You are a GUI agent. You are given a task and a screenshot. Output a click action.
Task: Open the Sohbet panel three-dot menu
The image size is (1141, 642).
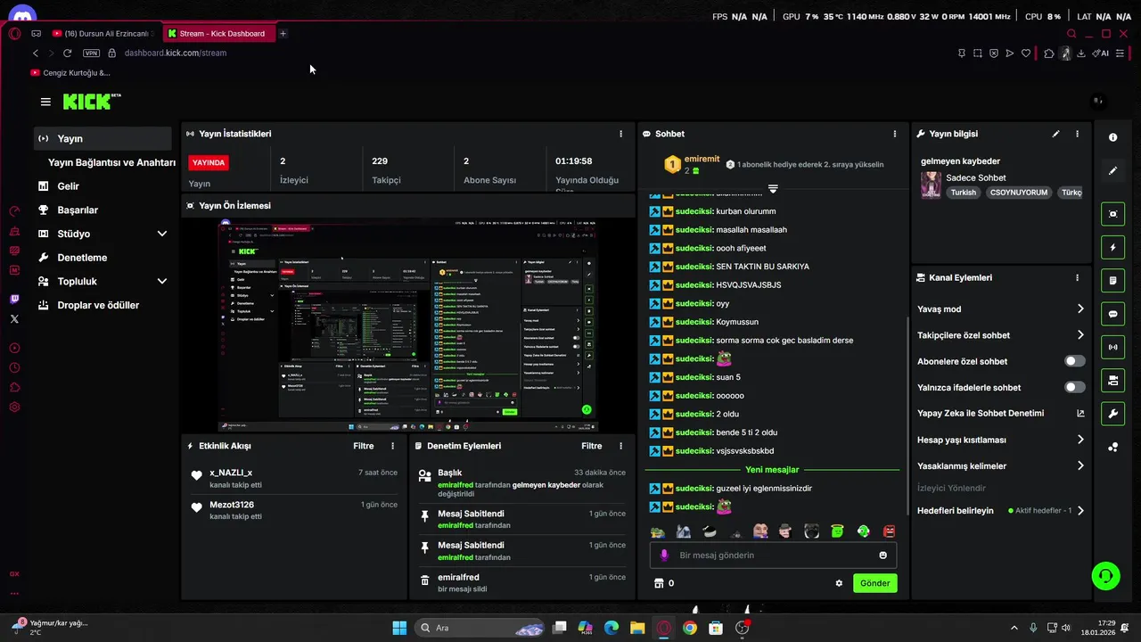click(895, 134)
